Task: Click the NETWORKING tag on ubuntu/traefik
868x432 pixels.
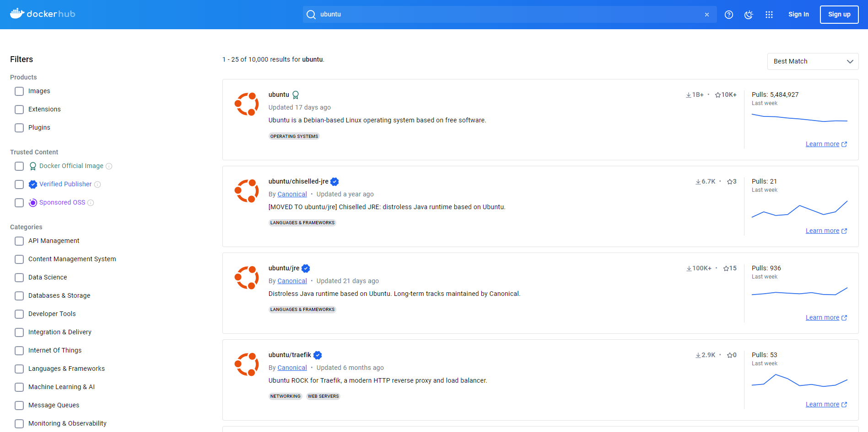Action: click(285, 396)
